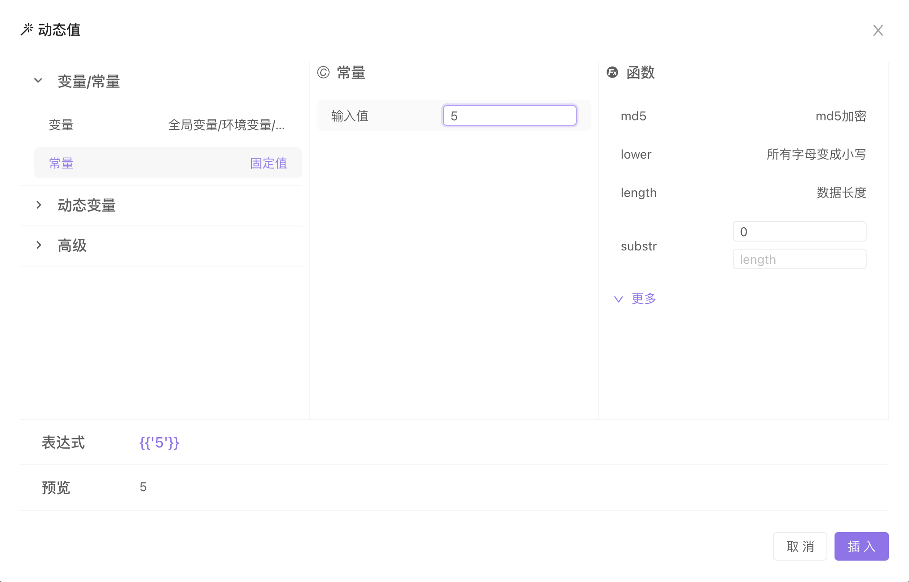Expand the 高级 section

pos(39,245)
